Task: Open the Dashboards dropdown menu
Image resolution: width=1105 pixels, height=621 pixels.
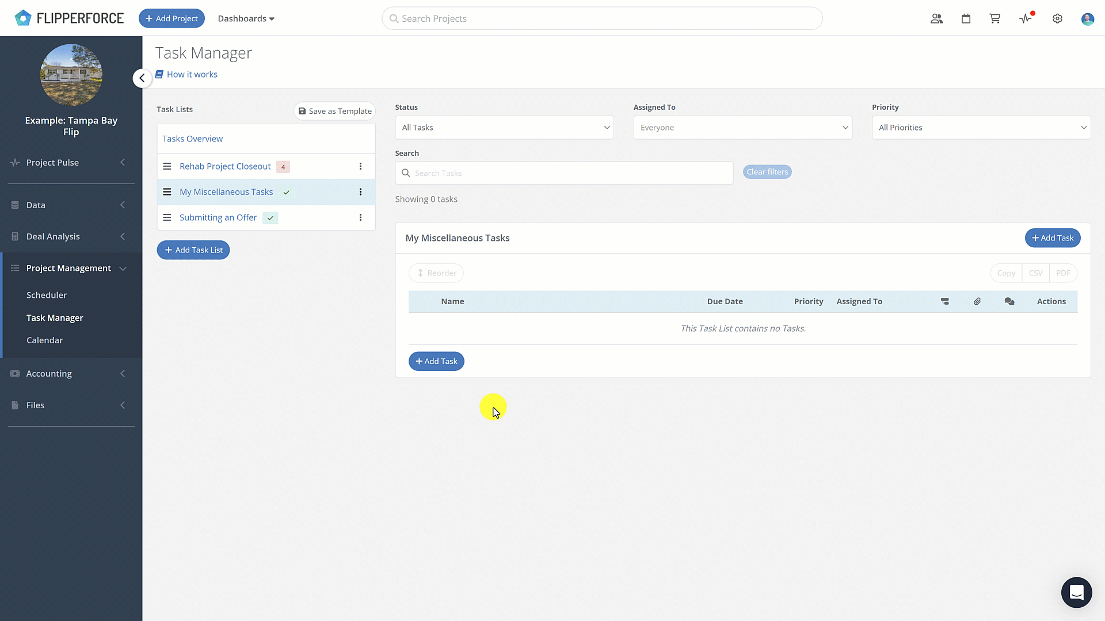Action: [x=246, y=18]
